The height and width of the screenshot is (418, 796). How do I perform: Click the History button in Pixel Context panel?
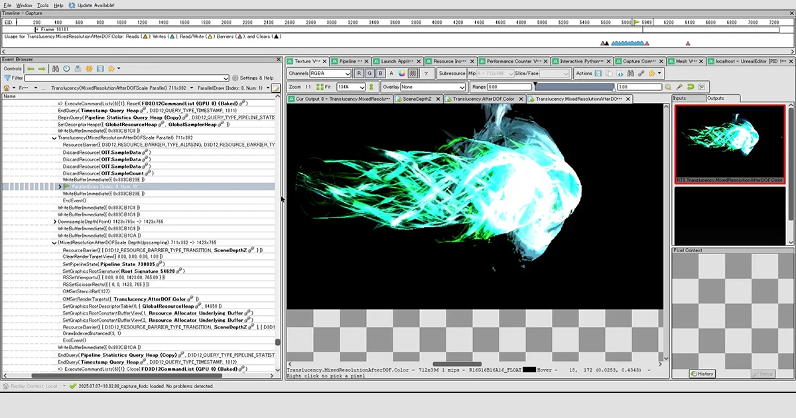click(x=702, y=374)
